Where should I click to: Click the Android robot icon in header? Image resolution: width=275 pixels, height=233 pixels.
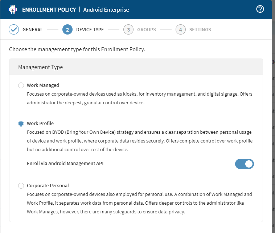[x=13, y=9]
